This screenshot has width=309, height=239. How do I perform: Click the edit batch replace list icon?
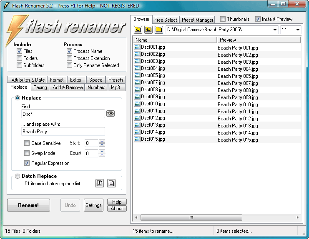111,183
